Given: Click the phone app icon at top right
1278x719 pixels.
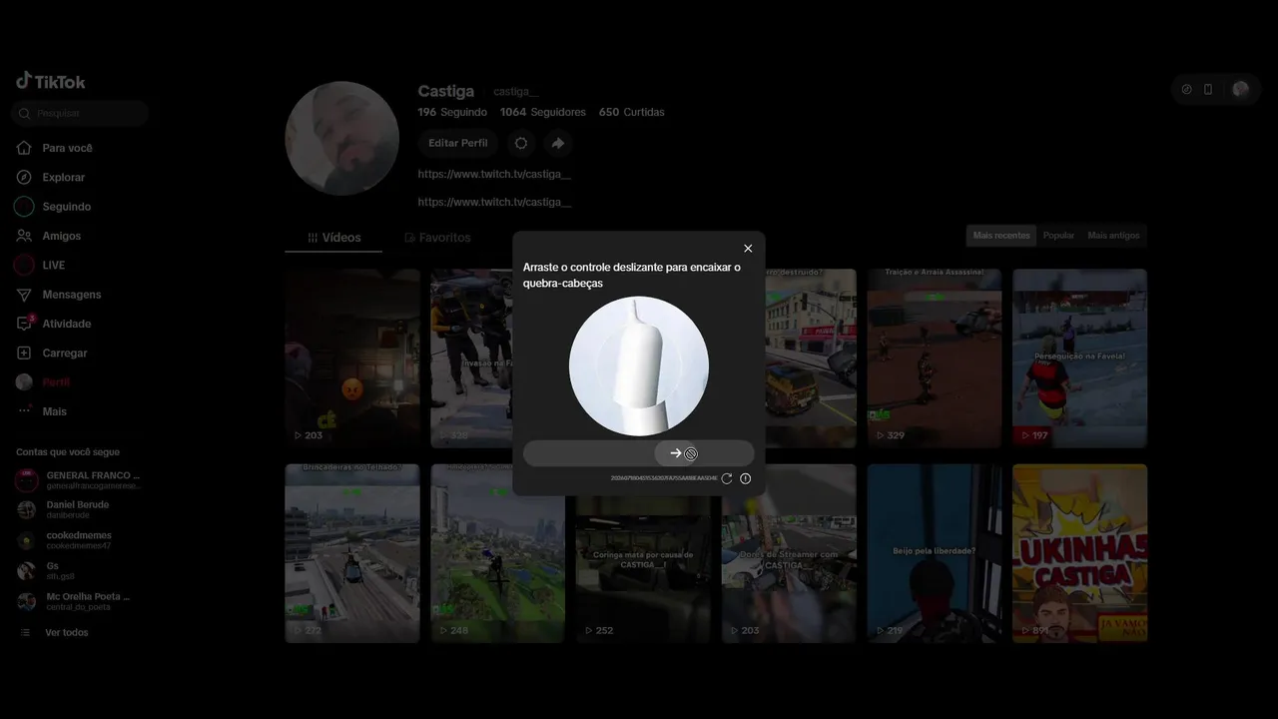Looking at the screenshot, I should [x=1208, y=89].
